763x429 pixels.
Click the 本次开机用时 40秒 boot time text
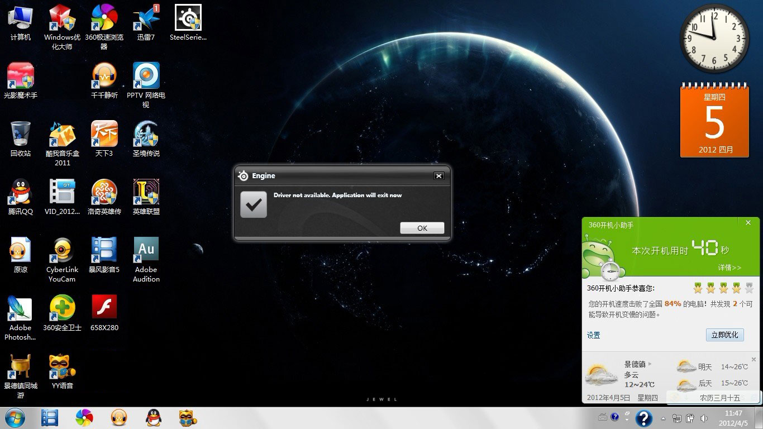pos(680,249)
